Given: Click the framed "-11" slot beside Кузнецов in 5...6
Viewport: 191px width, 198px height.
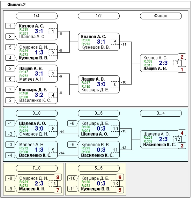Looking at the screenshot, I should click(x=72, y=189).
